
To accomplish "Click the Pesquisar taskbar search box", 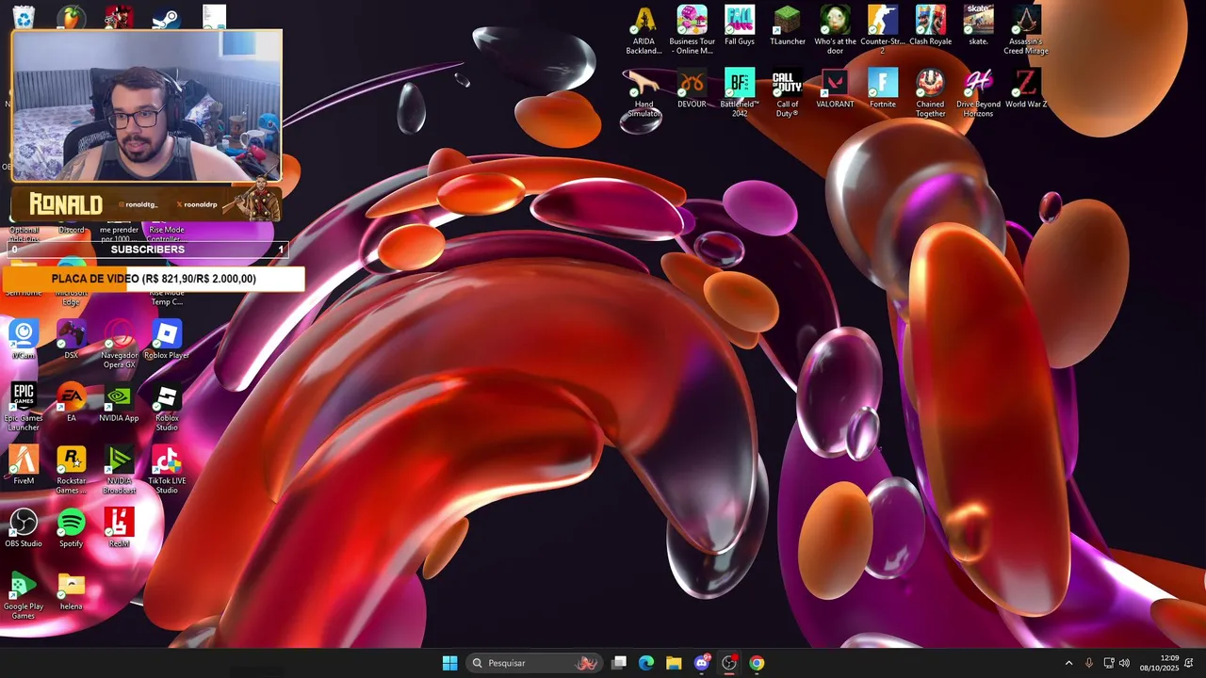I will pyautogui.click(x=534, y=663).
